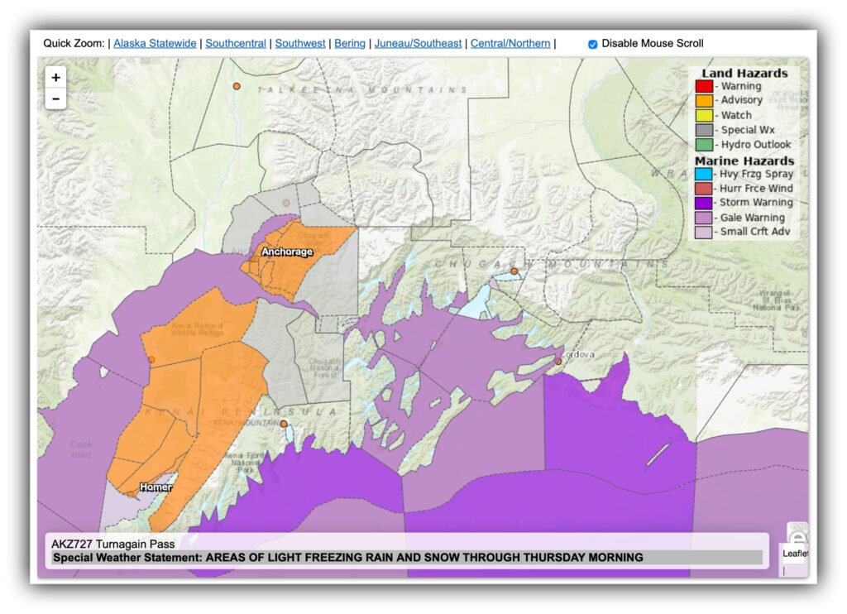Select the orange marker near Kenai Mountains
Viewport: 847px width, 614px height.
(284, 424)
